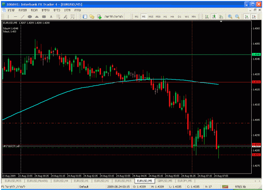Switch chart to line chart type
Image resolution: width=263 pixels, height=190 pixels.
[x=221, y=16]
